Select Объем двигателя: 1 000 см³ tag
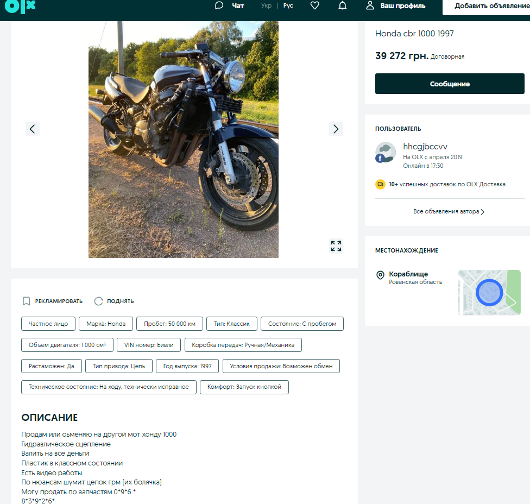The height and width of the screenshot is (504, 530). pyautogui.click(x=67, y=345)
